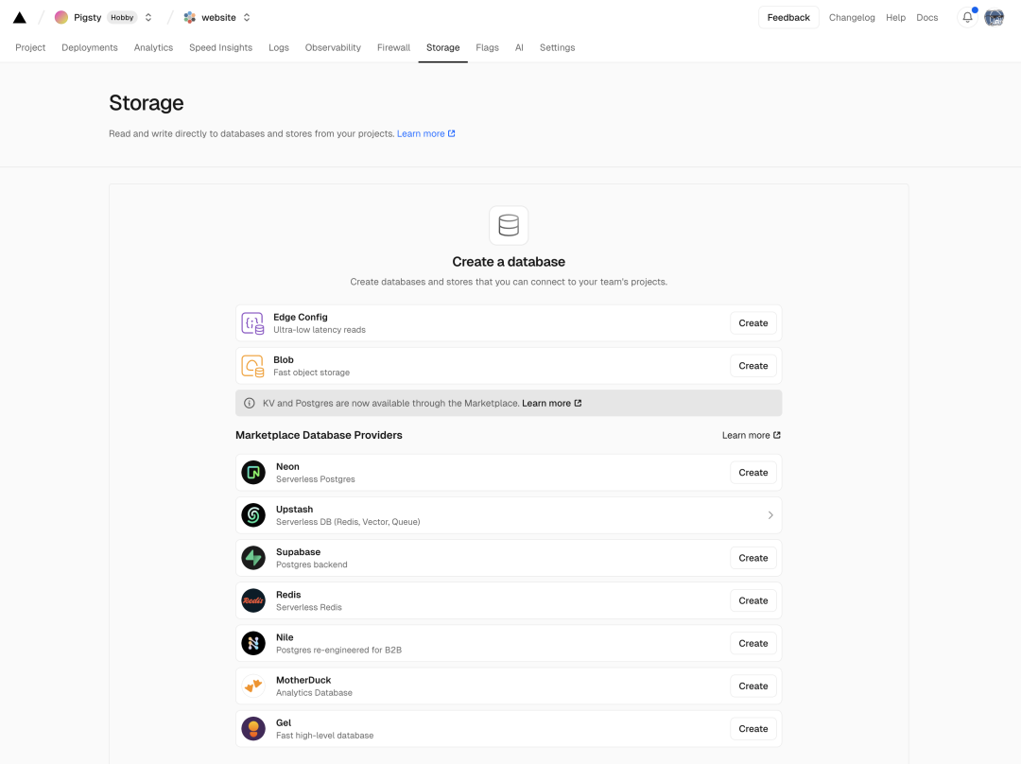
Task: Click the Gel provider logo
Action: [x=253, y=728]
